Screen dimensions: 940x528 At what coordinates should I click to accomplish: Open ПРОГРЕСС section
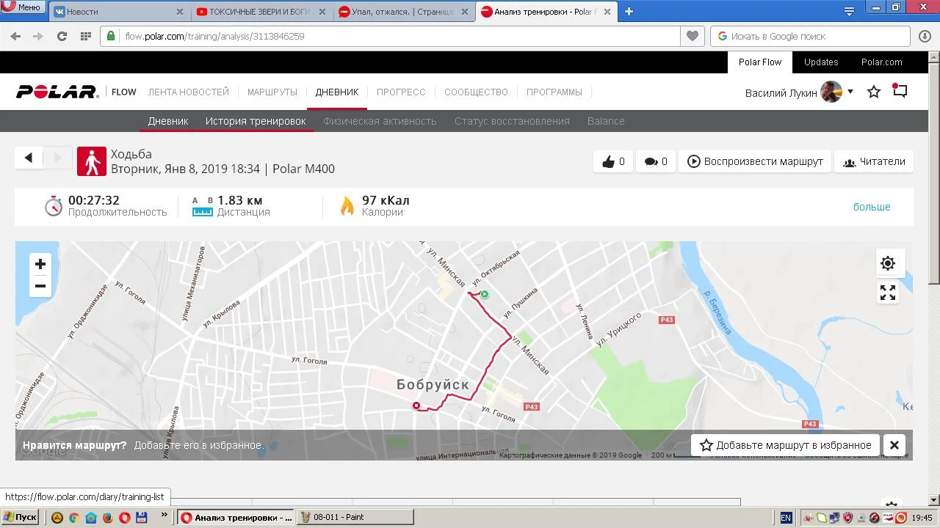pyautogui.click(x=401, y=92)
